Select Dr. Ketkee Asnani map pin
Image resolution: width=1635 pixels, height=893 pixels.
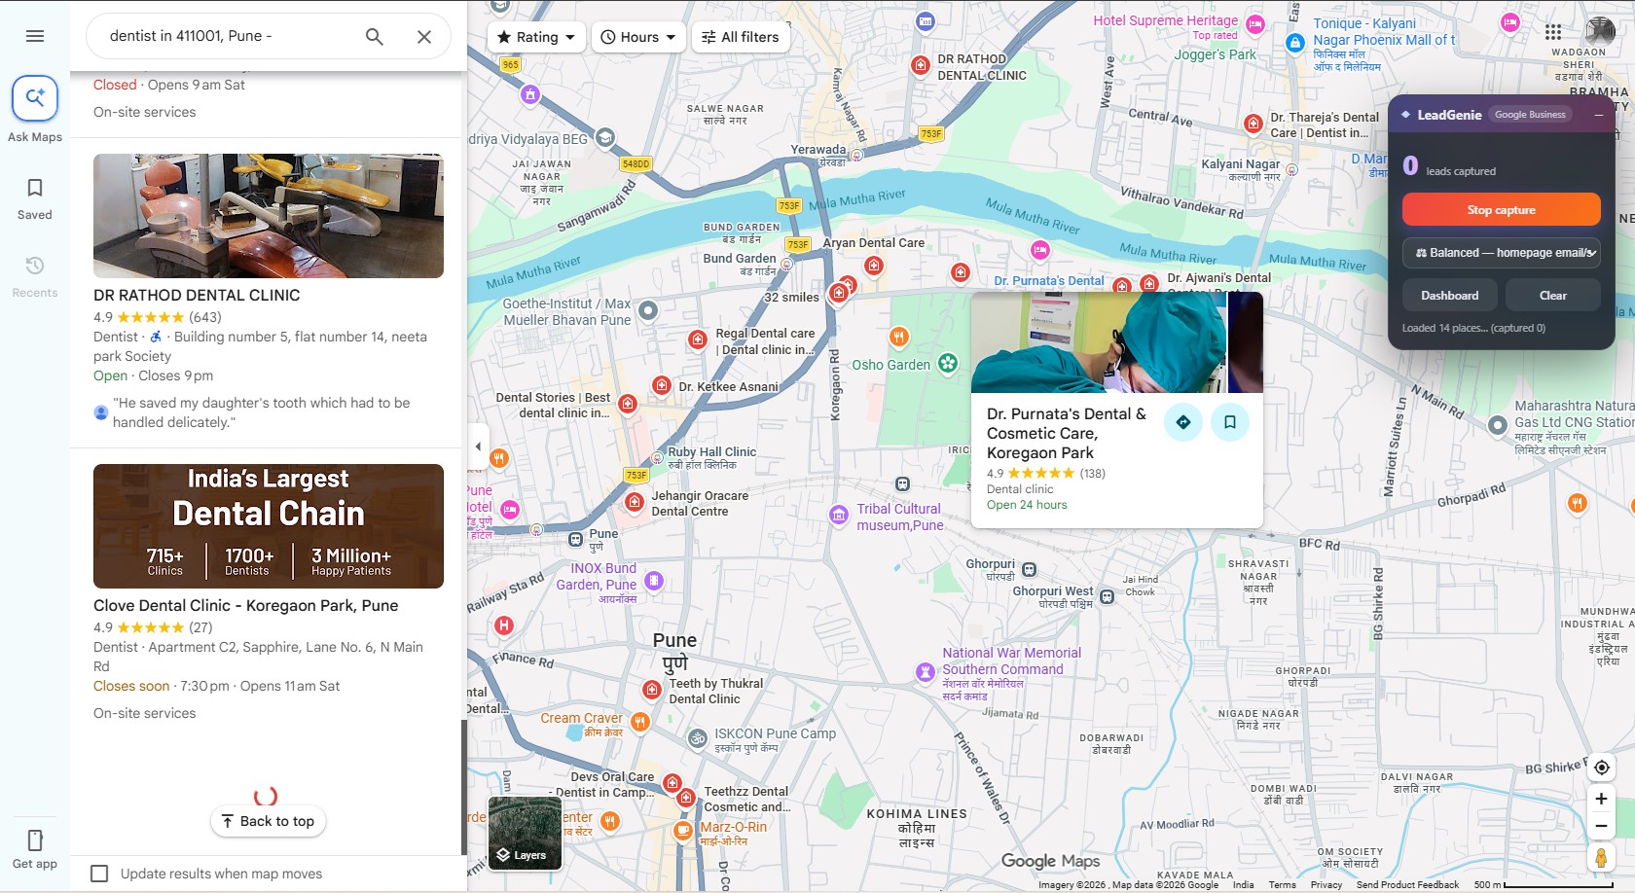(x=662, y=385)
